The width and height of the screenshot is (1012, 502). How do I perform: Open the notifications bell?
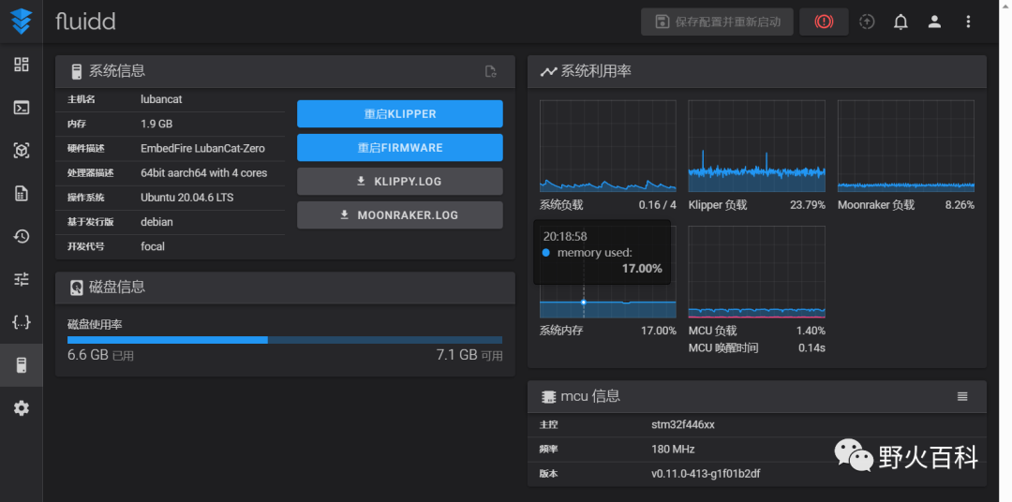coord(900,22)
